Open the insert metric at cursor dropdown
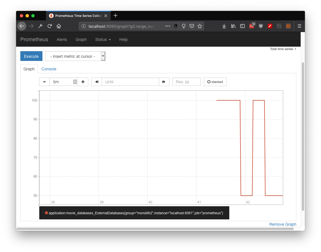 pos(103,56)
